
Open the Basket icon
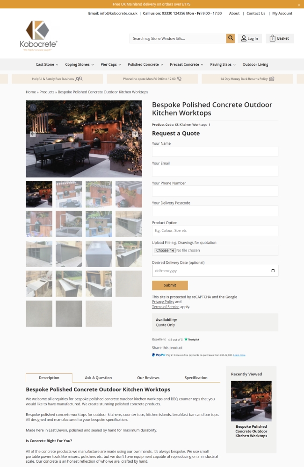(272, 38)
